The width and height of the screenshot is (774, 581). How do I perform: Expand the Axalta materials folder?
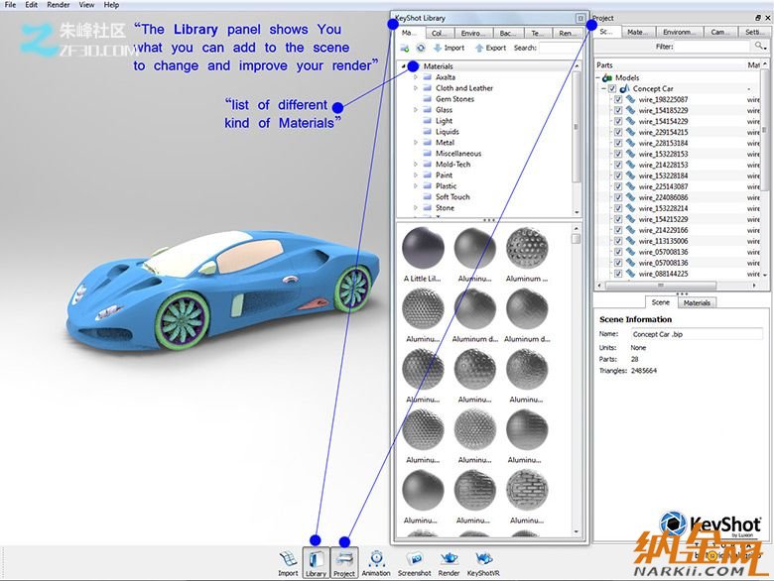[416, 77]
